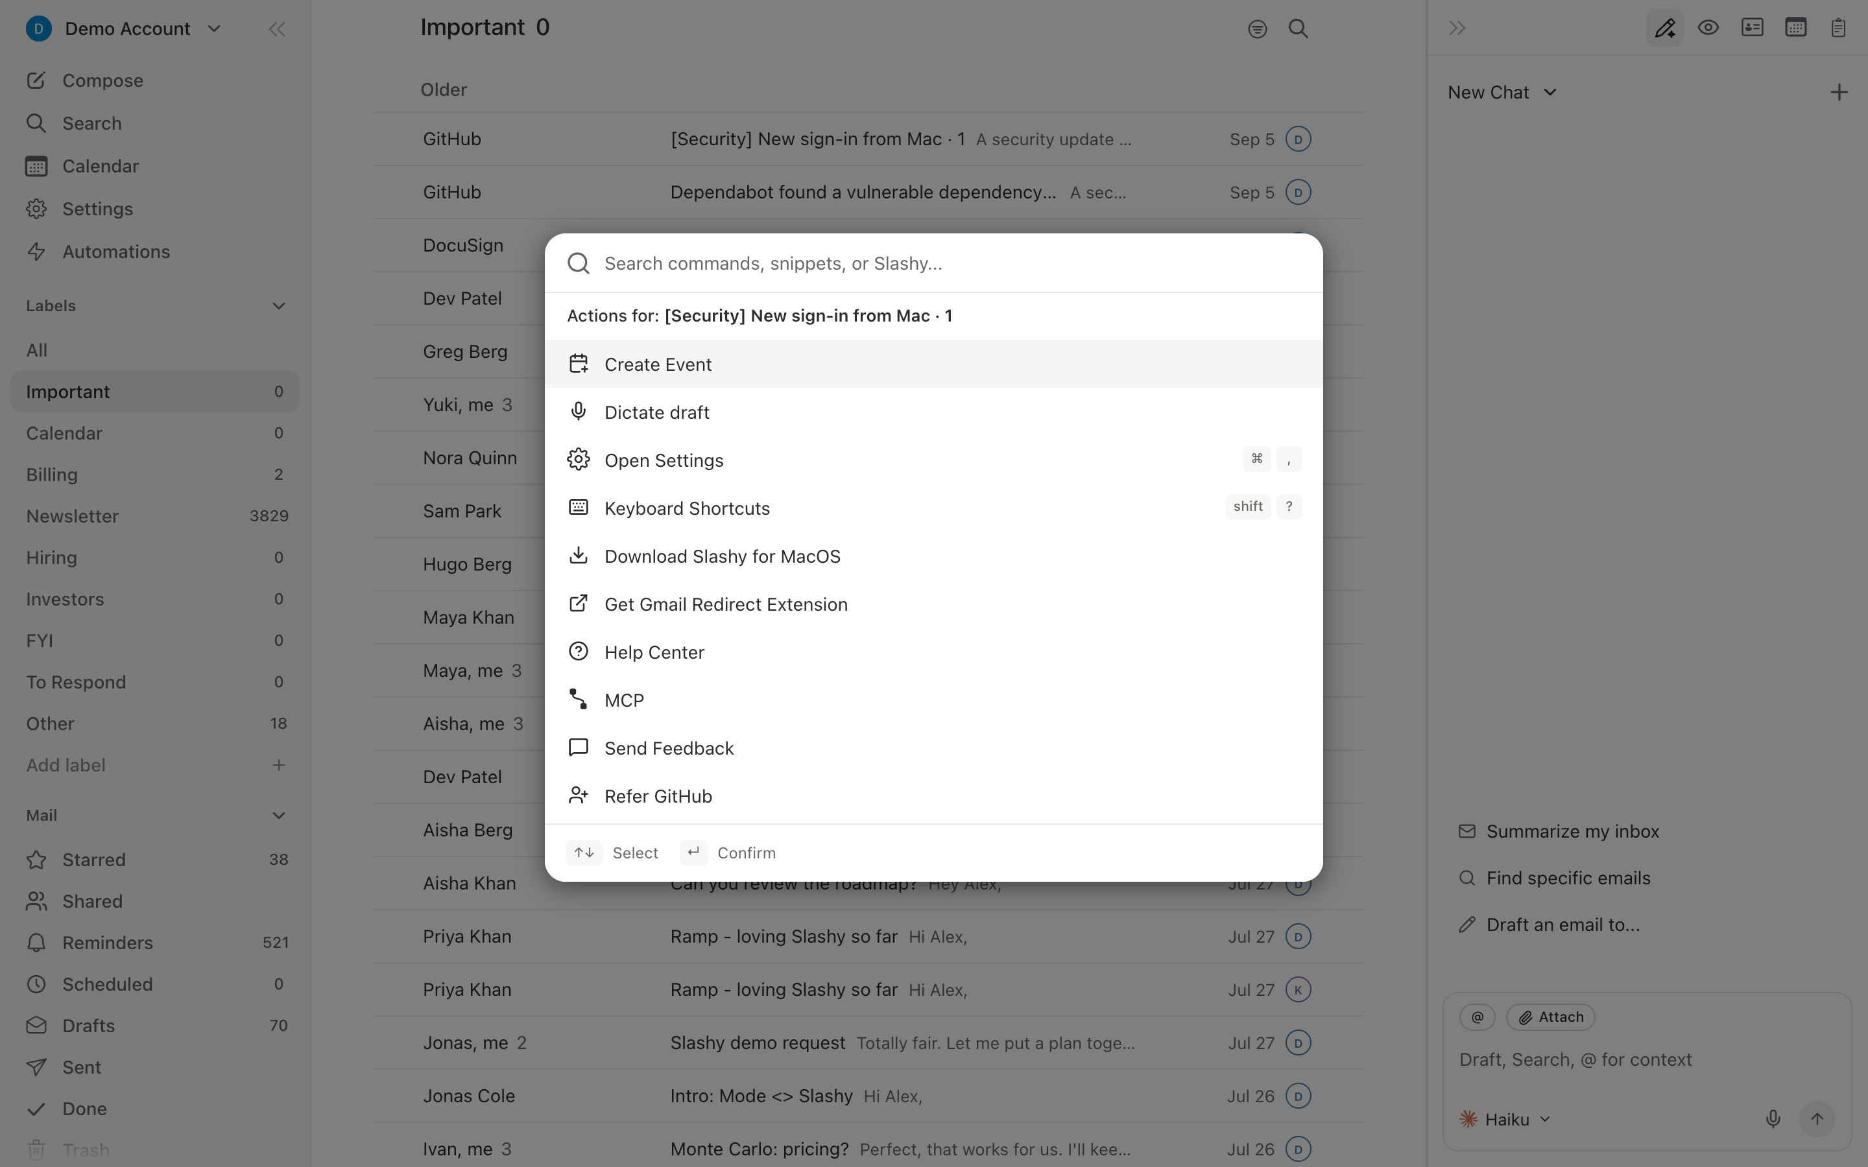
Task: Focus the command palette search field
Action: pos(933,263)
